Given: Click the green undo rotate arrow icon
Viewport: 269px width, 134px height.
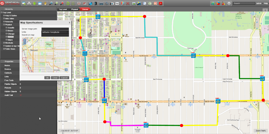Looking at the screenshot, I should tap(68, 3).
